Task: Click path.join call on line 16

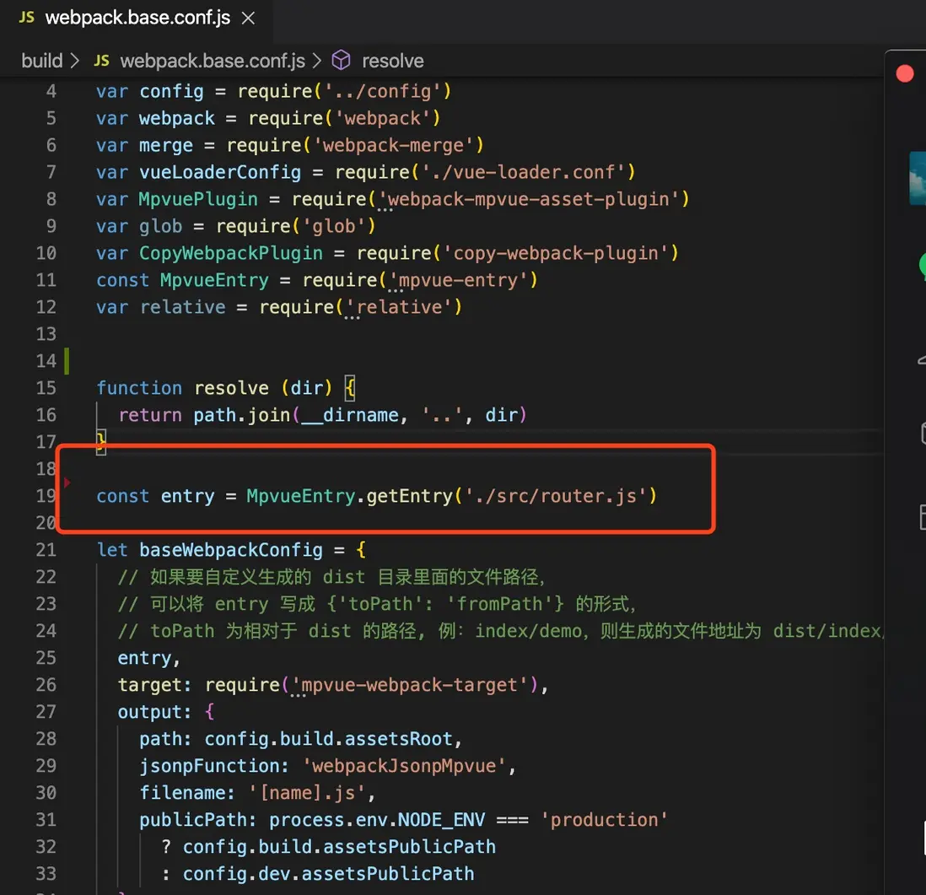Action: (242, 415)
